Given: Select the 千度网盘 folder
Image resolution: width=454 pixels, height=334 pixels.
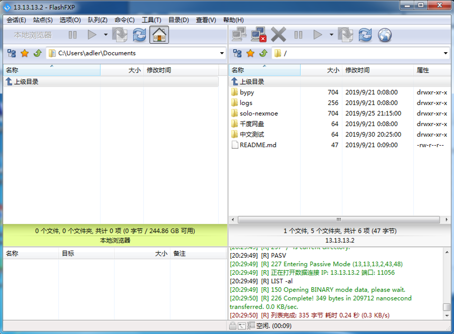Looking at the screenshot, I should (x=340, y=124).
